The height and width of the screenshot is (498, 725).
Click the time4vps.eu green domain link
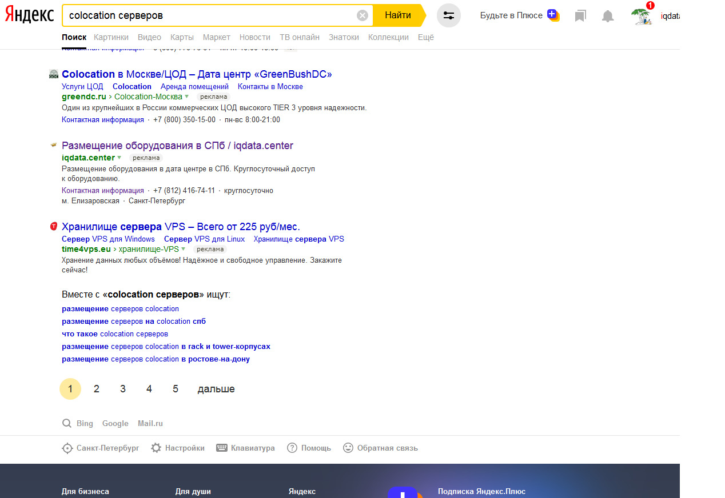click(86, 250)
